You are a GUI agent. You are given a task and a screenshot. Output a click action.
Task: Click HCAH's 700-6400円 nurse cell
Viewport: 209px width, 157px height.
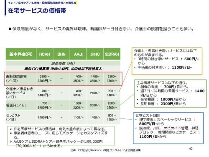coord(44,105)
